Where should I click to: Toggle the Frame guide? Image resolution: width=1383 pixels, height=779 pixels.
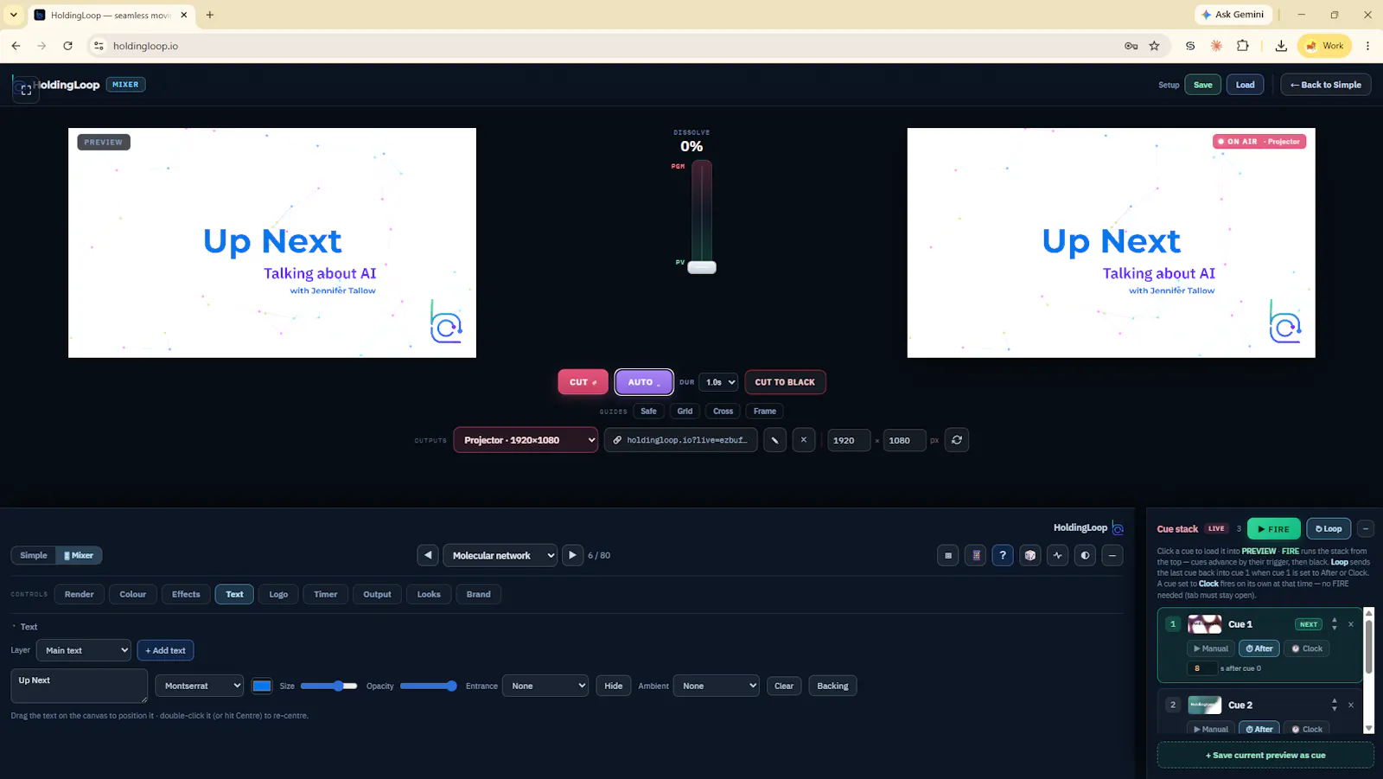pyautogui.click(x=764, y=411)
